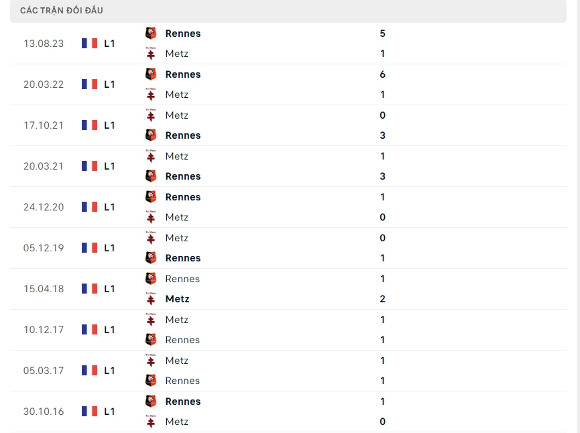Open the Rennes team link in the 20.03.22 match
This screenshot has height=433, width=580.
pyautogui.click(x=182, y=74)
